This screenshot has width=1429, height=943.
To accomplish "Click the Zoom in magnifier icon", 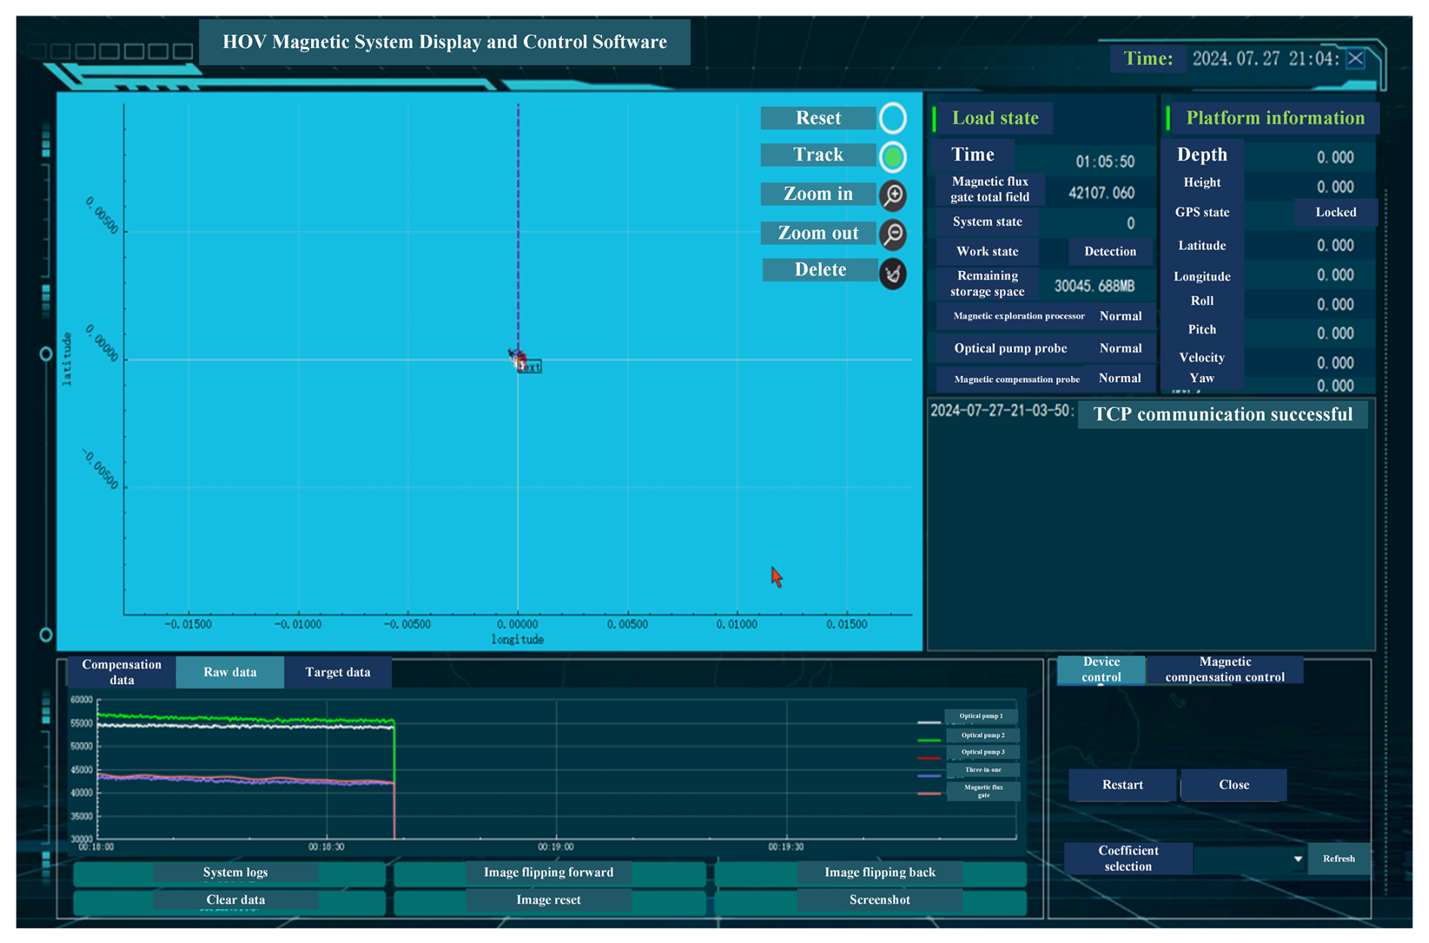I will click(893, 196).
